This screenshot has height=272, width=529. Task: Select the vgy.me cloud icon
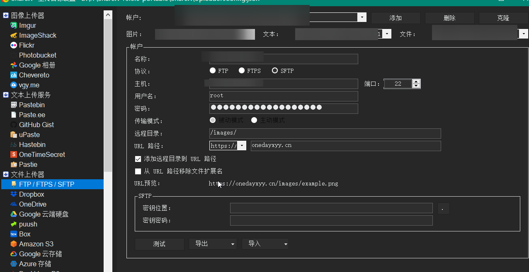pos(14,85)
